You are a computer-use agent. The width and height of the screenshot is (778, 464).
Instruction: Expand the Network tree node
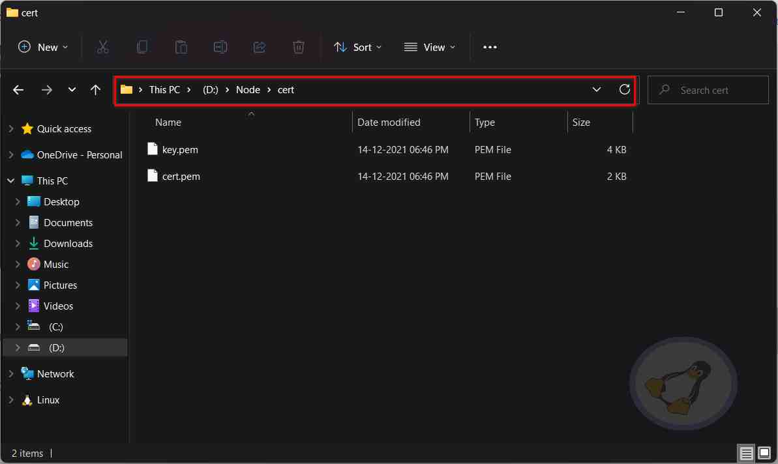11,374
